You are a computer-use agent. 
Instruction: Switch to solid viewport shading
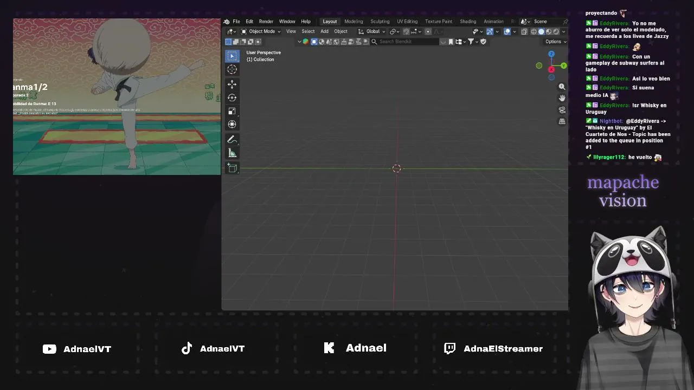coord(541,31)
